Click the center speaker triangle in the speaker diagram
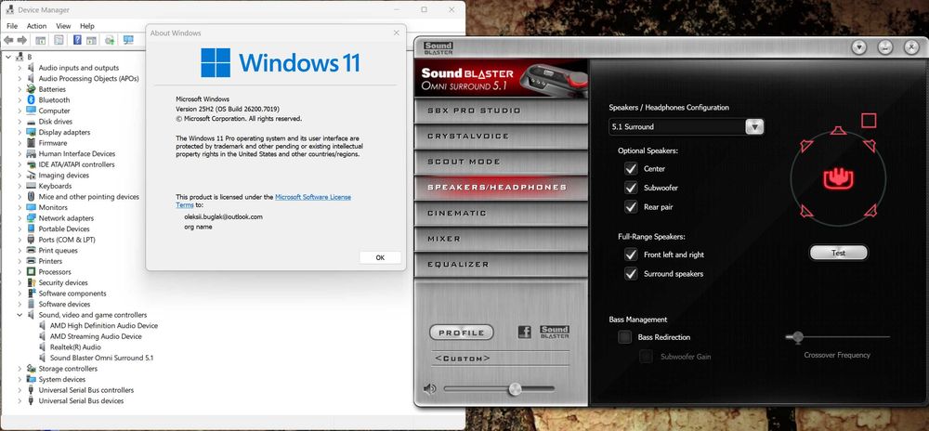The image size is (929, 431). click(838, 130)
